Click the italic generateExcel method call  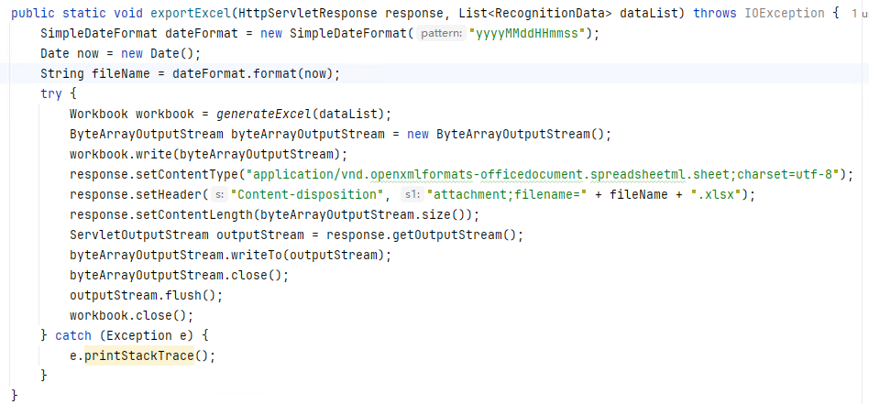[264, 115]
